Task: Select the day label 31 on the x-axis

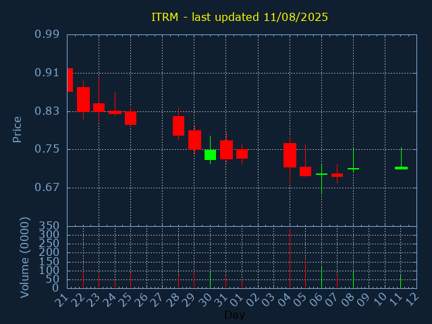Action: pyautogui.click(x=221, y=300)
